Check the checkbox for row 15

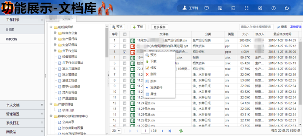coord(125,120)
